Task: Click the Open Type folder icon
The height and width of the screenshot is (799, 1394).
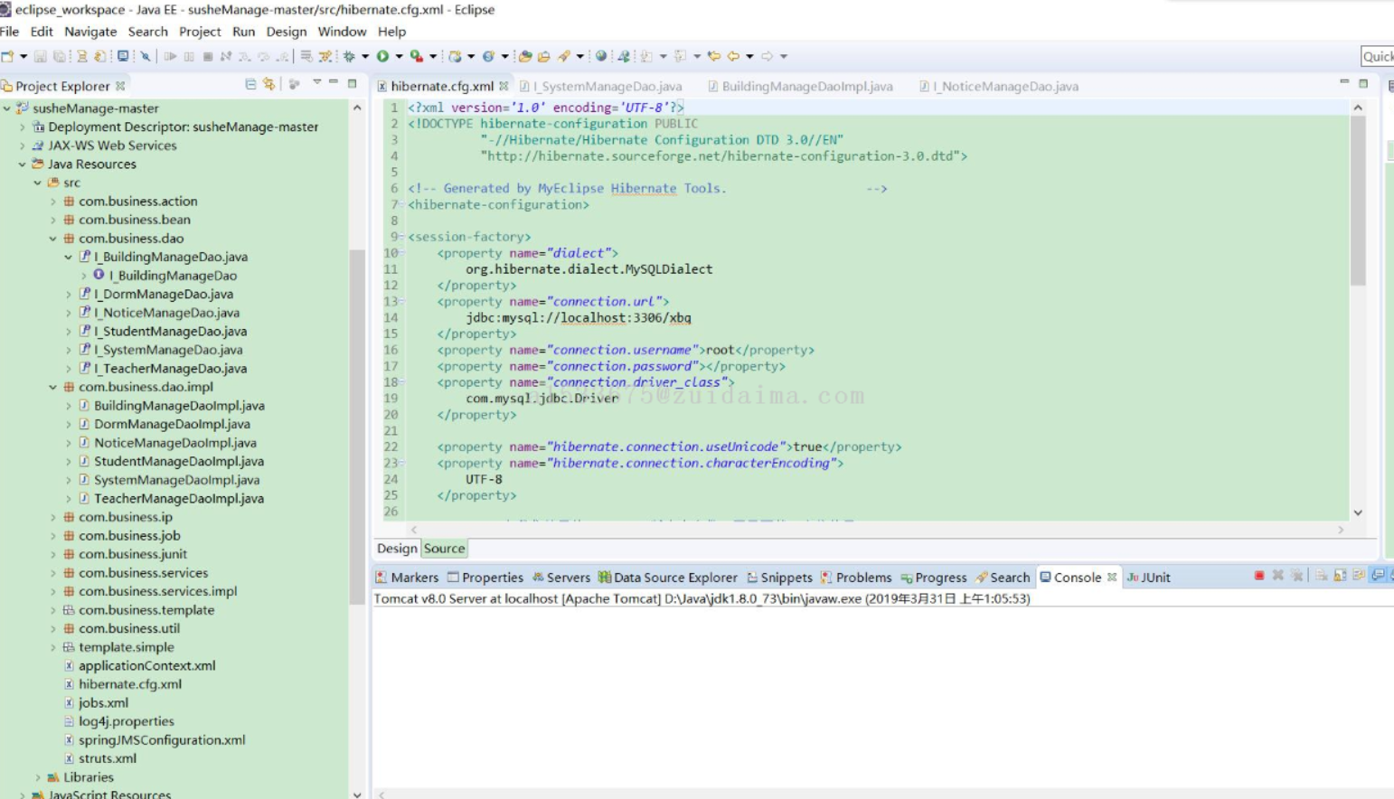Action: [x=524, y=56]
